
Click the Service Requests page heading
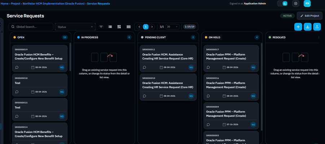[x=25, y=16]
